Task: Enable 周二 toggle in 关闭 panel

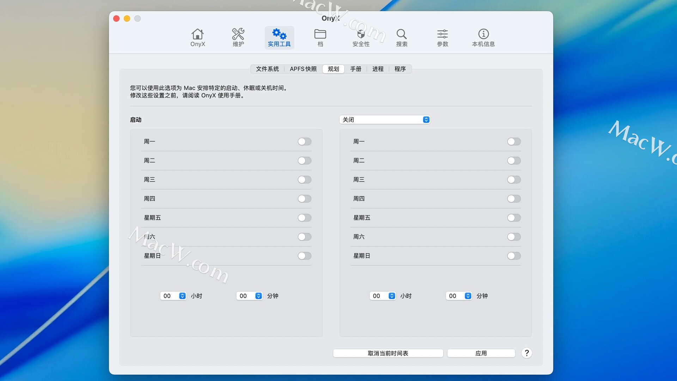Action: 514,161
